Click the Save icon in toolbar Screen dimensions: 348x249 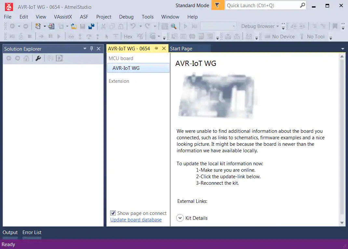click(83, 26)
